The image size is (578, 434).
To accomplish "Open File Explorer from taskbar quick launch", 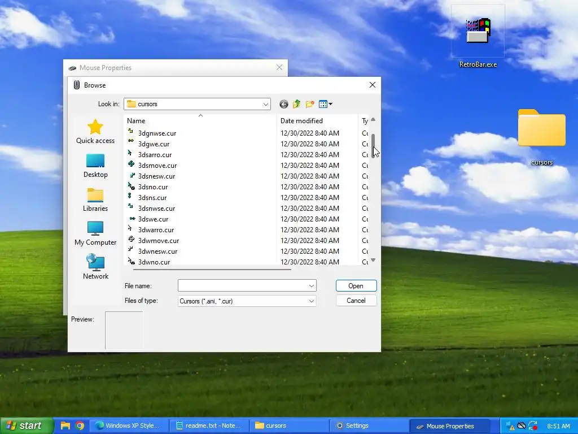I will [x=65, y=426].
